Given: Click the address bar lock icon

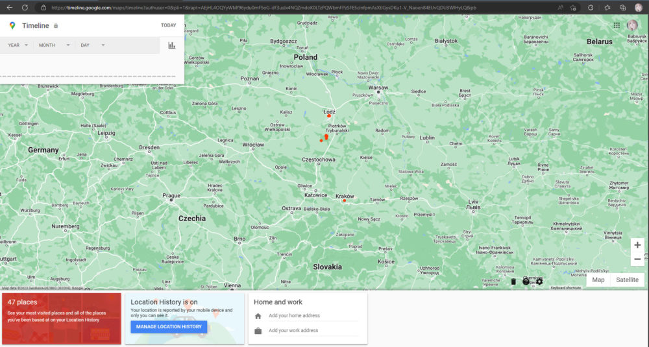Looking at the screenshot, I should [43, 7].
